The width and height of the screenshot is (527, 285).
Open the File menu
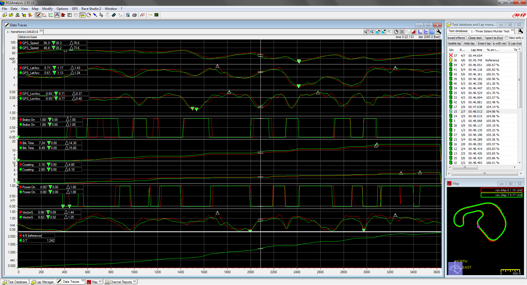[4, 9]
